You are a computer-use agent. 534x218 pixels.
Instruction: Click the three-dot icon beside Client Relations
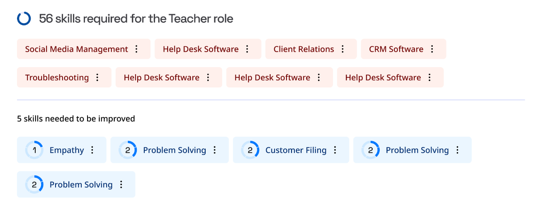(x=342, y=49)
